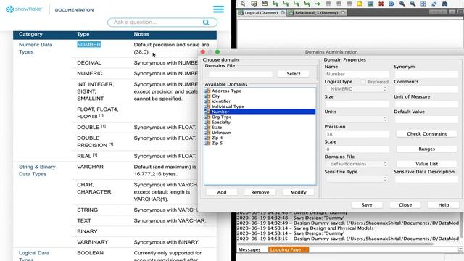Click the Precision input field

click(357, 134)
